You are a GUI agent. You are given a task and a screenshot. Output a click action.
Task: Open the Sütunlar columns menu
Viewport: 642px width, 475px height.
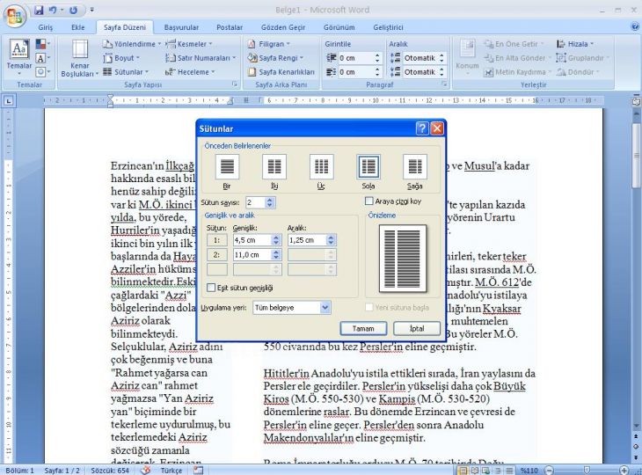[x=126, y=71]
